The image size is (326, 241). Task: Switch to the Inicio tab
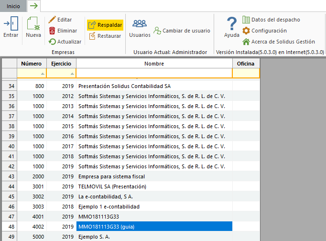click(13, 6)
